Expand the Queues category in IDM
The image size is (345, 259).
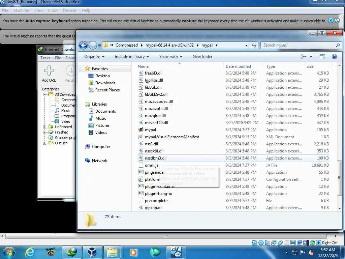click(x=45, y=143)
